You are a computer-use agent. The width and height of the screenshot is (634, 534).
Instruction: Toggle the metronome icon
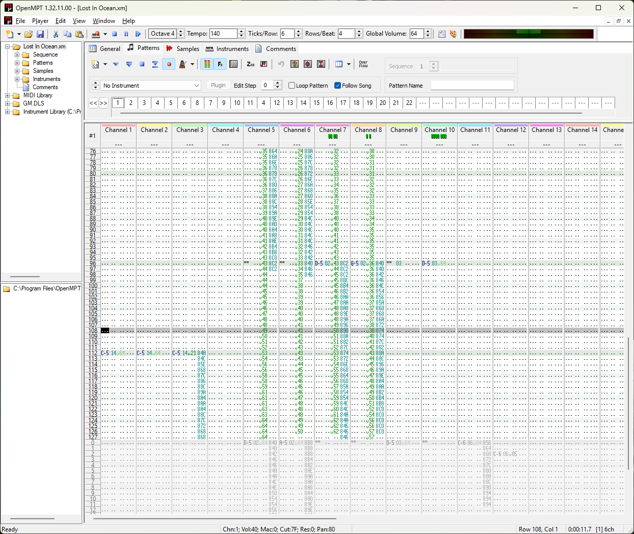pos(182,64)
